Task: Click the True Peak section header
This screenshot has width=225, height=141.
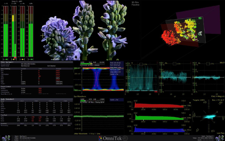Action: point(37,115)
